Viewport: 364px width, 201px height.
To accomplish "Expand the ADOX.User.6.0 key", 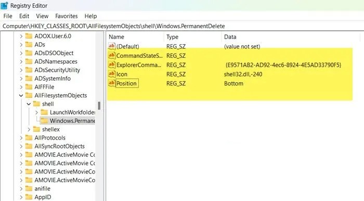I will [21, 36].
